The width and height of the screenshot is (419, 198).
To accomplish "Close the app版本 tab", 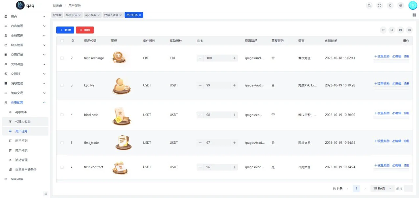I will point(98,15).
